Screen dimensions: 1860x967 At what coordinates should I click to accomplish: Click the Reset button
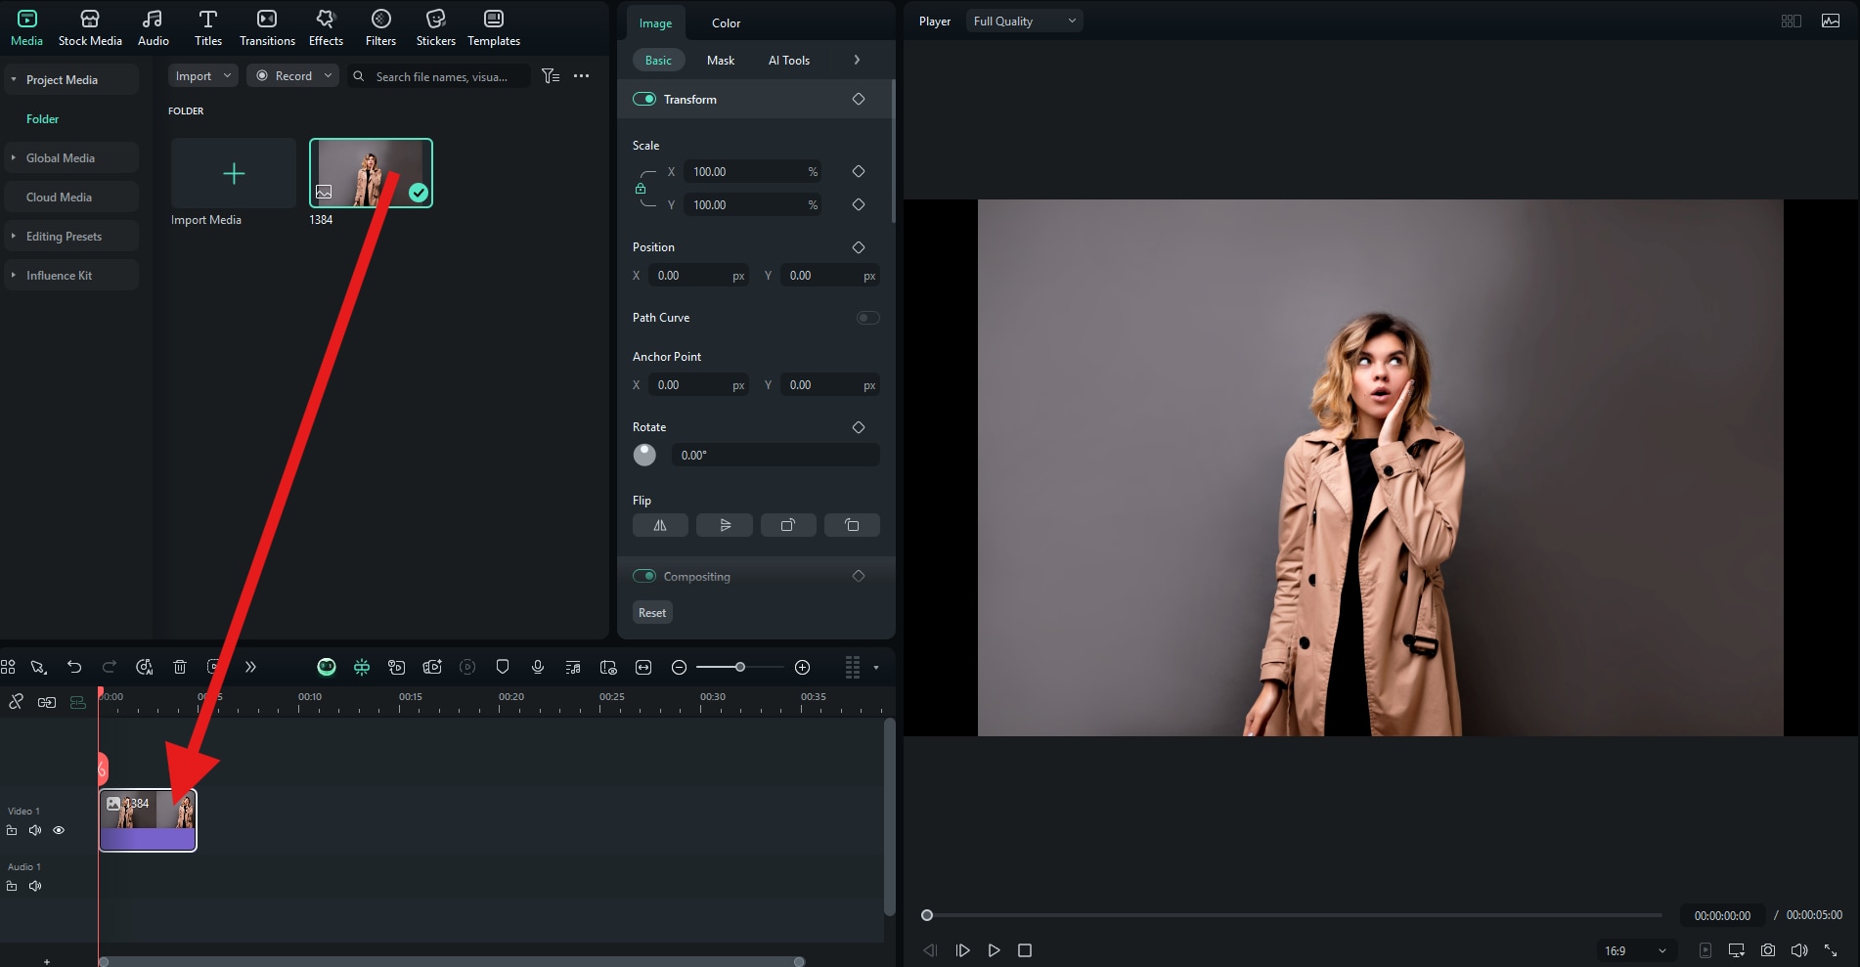tap(652, 613)
